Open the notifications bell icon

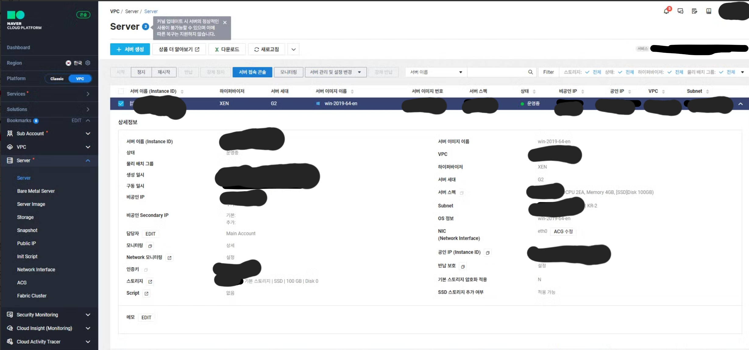click(x=666, y=11)
